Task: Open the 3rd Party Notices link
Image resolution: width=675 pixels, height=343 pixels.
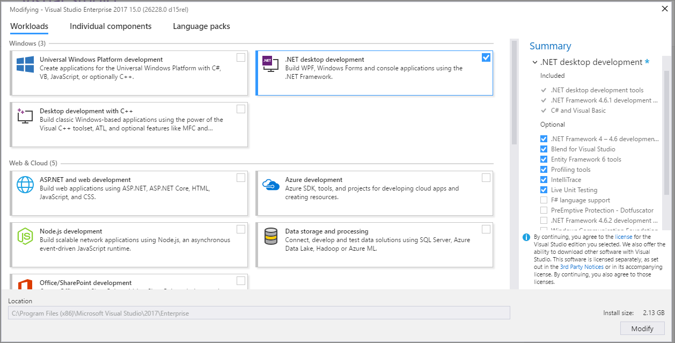Action: click(x=582, y=267)
